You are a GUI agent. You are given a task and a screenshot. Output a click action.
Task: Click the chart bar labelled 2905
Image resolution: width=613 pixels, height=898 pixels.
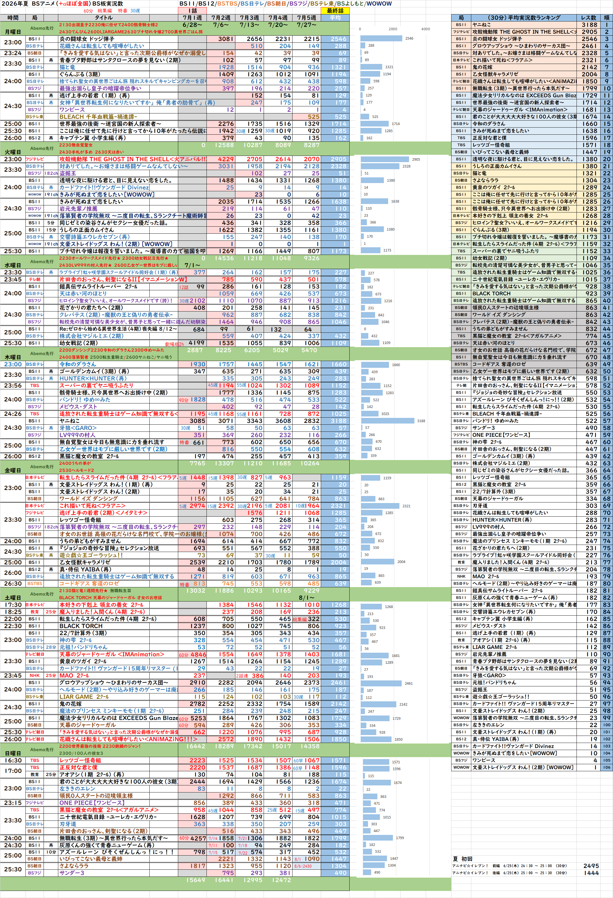[385, 159]
